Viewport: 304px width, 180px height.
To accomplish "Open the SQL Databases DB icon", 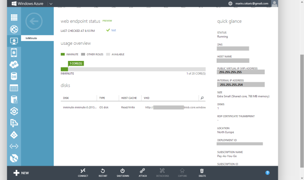I will pos(14,76).
